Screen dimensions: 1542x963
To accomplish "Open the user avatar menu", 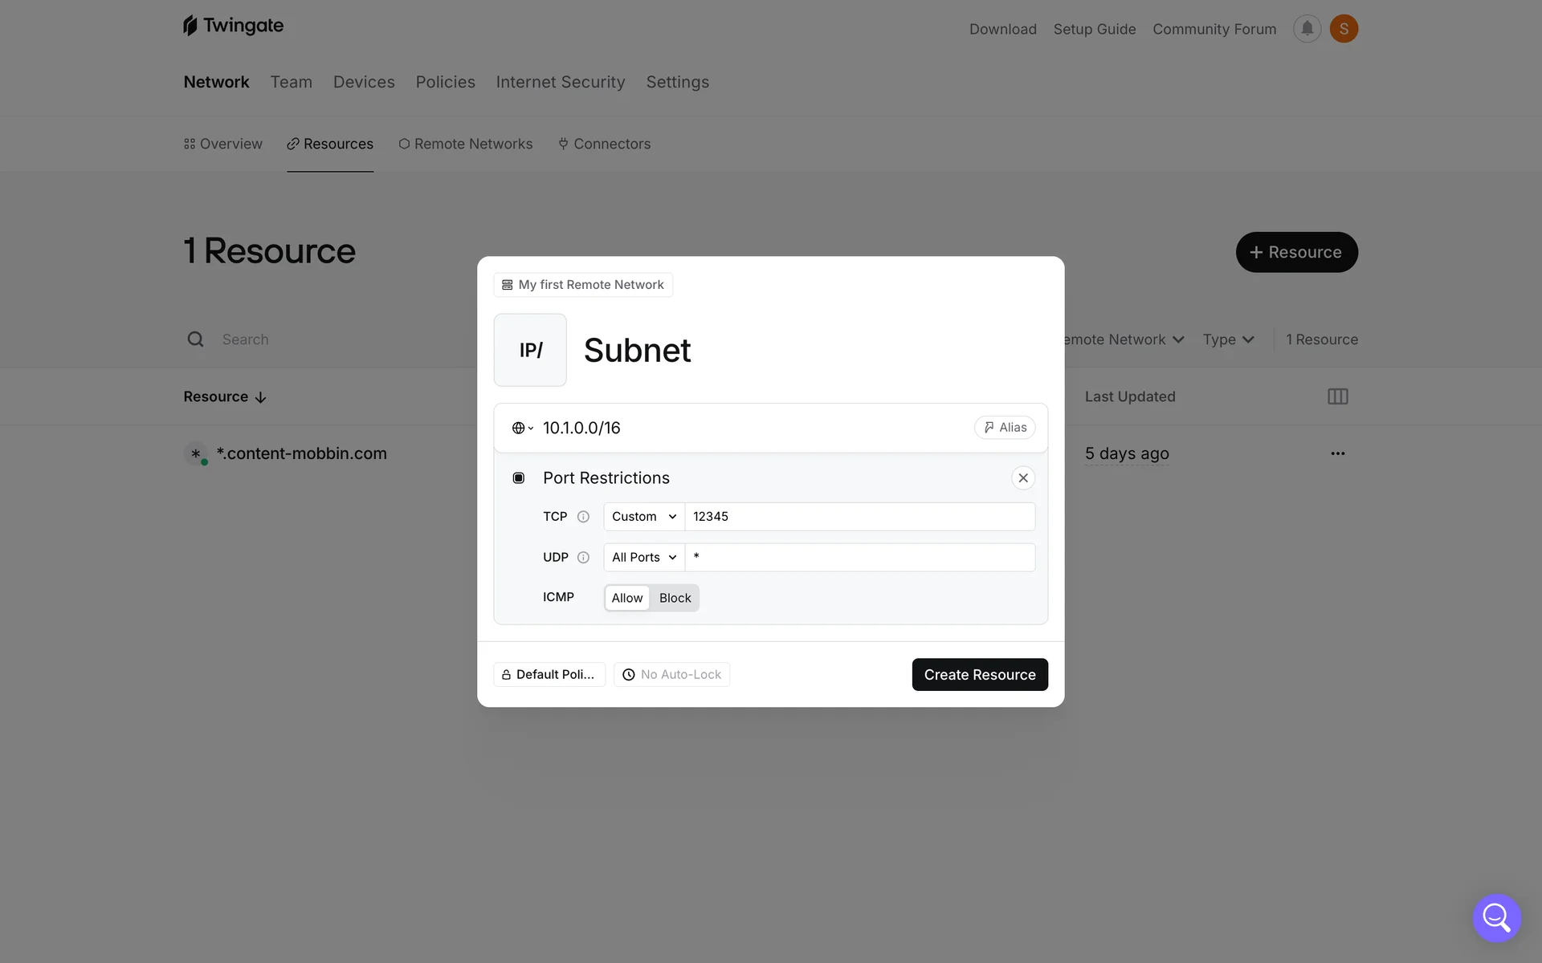I will [1344, 29].
